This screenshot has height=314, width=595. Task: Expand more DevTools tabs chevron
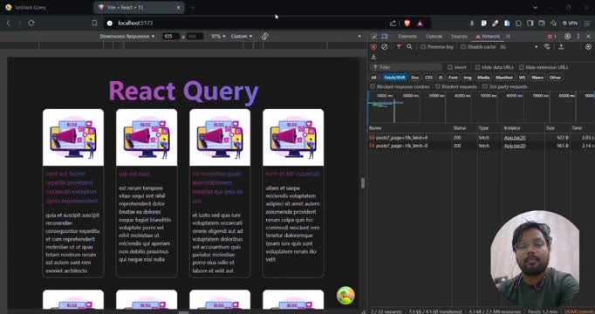click(508, 37)
